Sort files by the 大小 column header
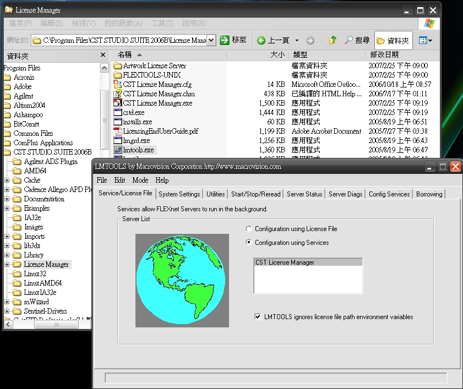The width and height of the screenshot is (463, 389). click(257, 54)
